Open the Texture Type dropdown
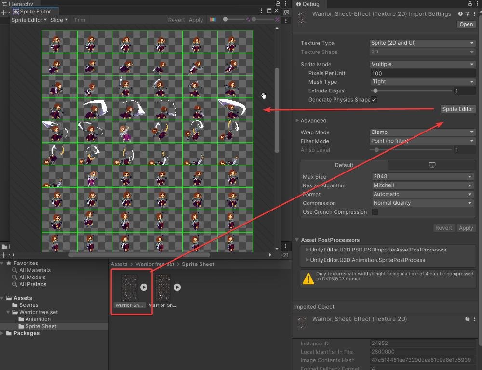The height and width of the screenshot is (370, 482). point(423,43)
